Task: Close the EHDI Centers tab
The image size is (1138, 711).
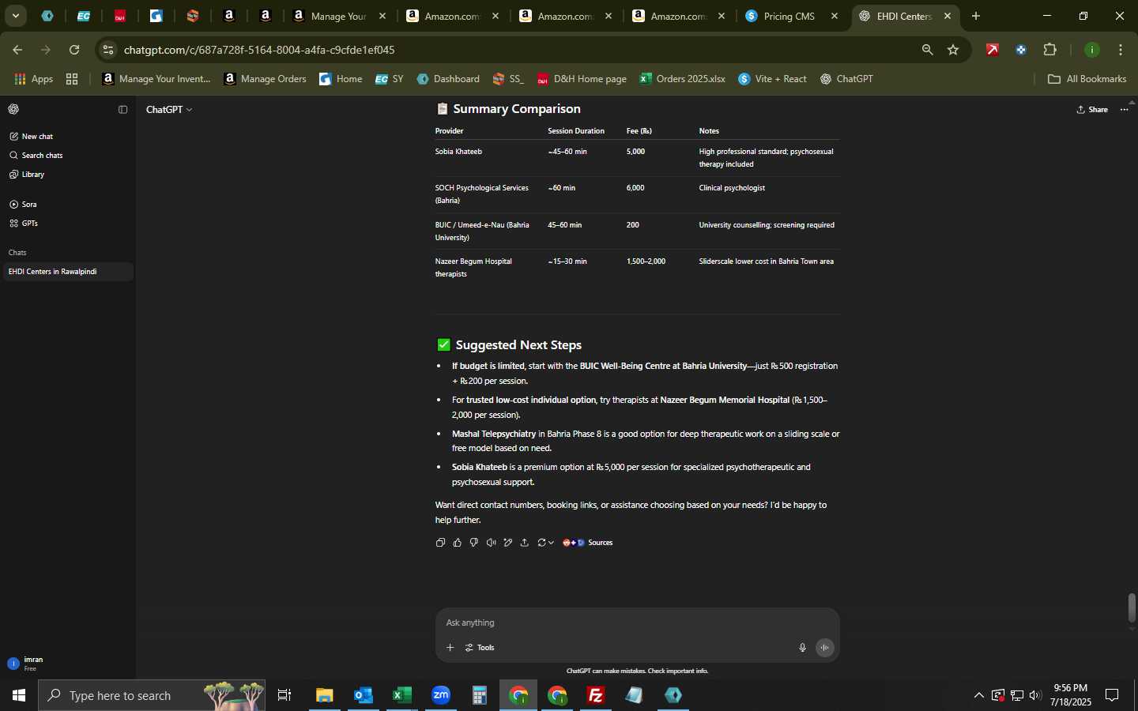Action: 948,16
